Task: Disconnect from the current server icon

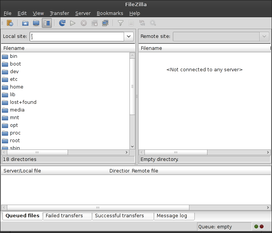Action: (x=95, y=23)
